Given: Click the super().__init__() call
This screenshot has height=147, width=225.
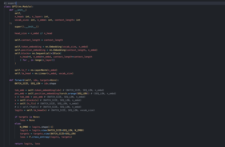Looking at the screenshot, I should click(26, 27).
